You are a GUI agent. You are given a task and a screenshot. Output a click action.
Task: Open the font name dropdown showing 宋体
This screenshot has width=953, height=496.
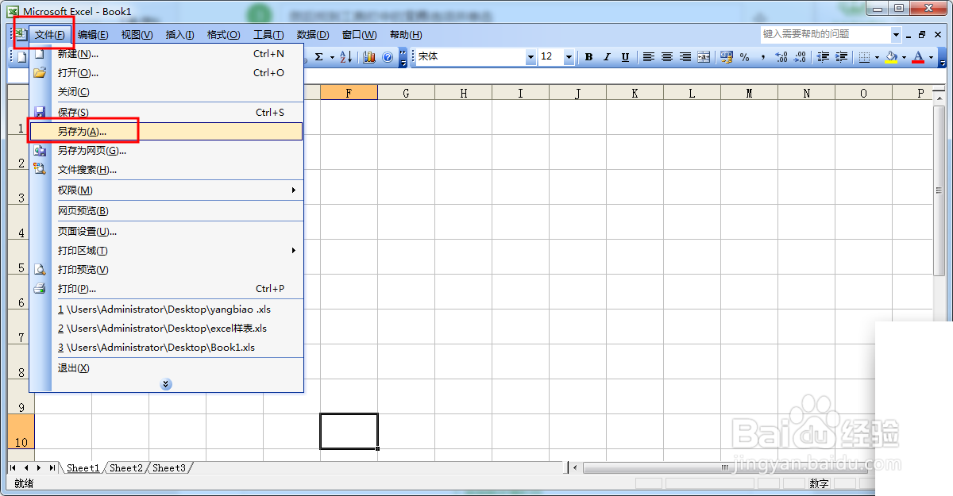(x=531, y=57)
